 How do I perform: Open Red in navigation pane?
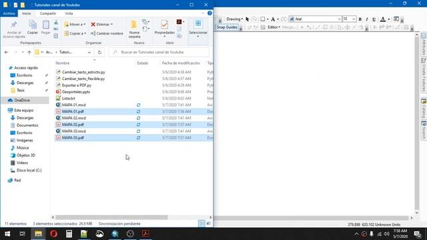[x=17, y=181]
